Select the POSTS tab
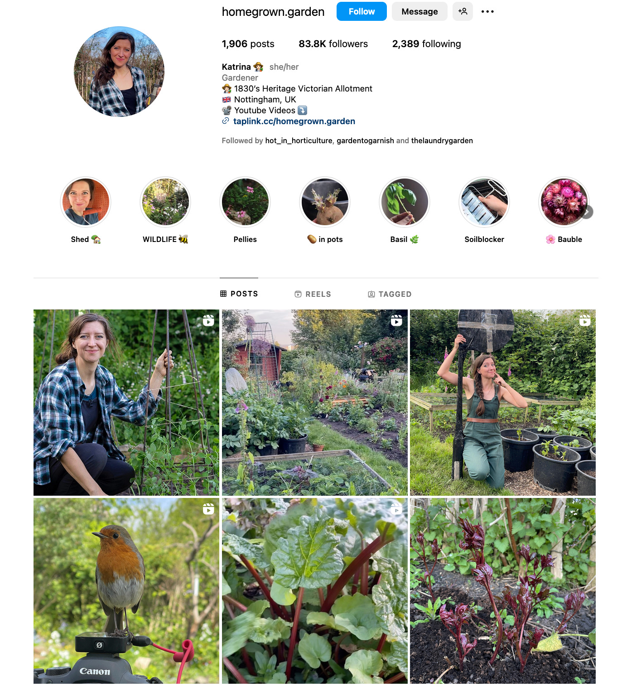This screenshot has height=686, width=617. point(239,294)
